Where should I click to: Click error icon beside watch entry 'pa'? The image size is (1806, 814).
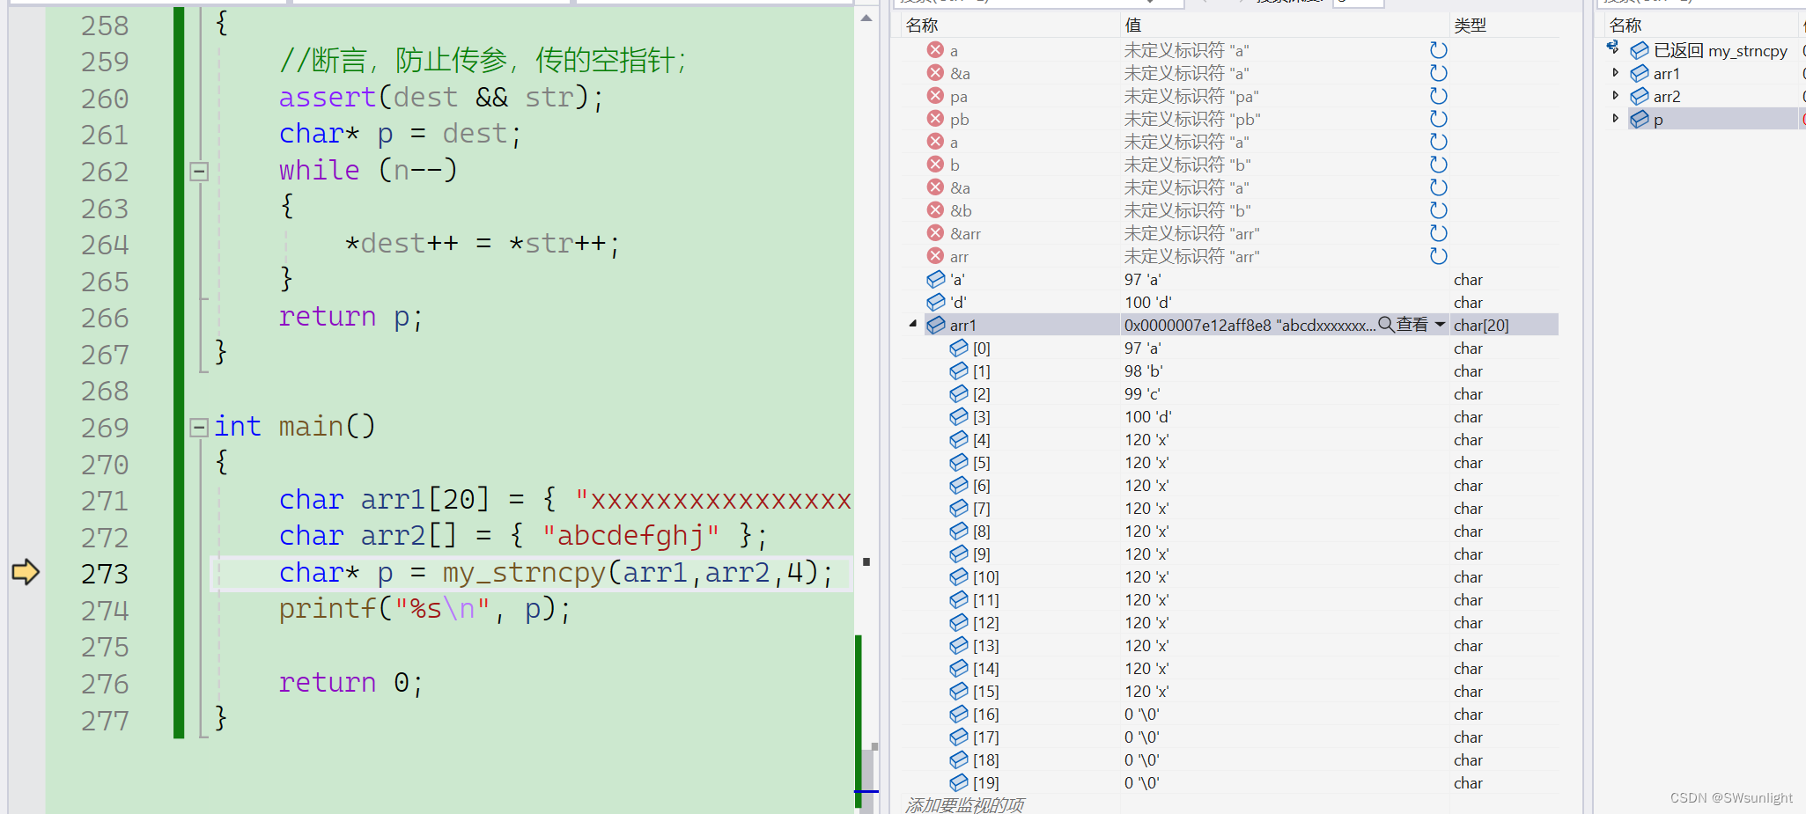935,96
